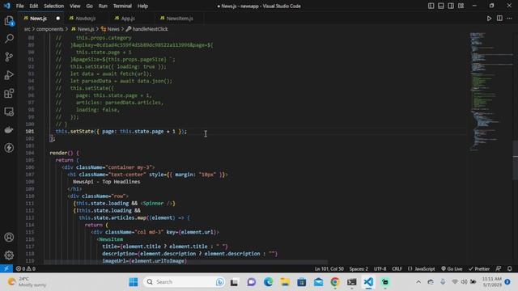Toggle the bottom panel layout icon
The image size is (518, 291).
(x=440, y=6)
